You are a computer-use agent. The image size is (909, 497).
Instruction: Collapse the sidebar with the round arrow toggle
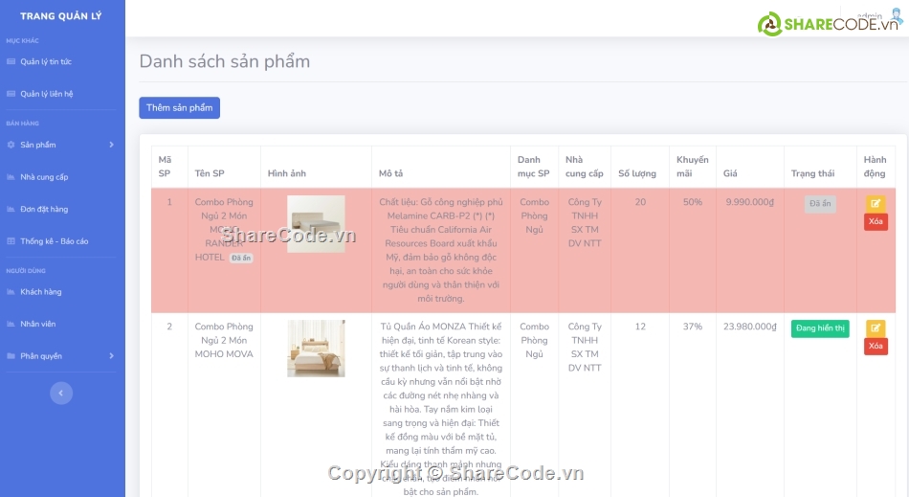point(61,394)
